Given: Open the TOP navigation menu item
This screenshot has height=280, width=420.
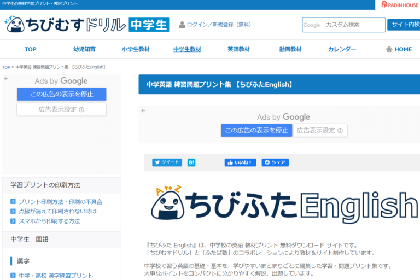Looking at the screenshot, I should 30,49.
